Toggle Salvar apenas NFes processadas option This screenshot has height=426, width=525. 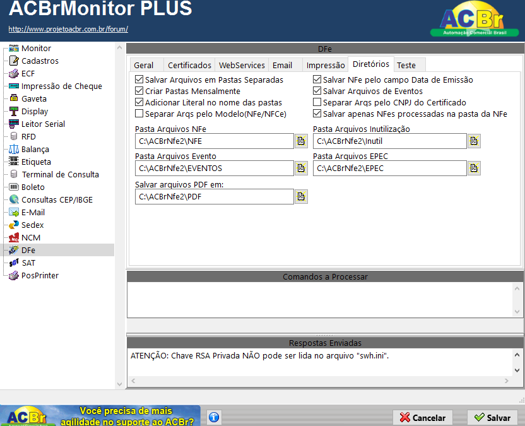317,114
